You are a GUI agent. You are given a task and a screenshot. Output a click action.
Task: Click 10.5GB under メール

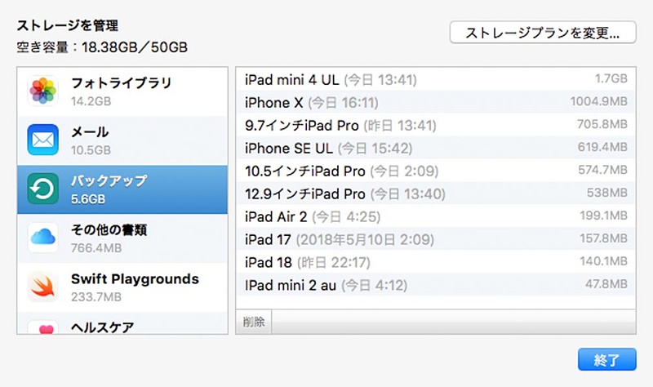pyautogui.click(x=91, y=150)
